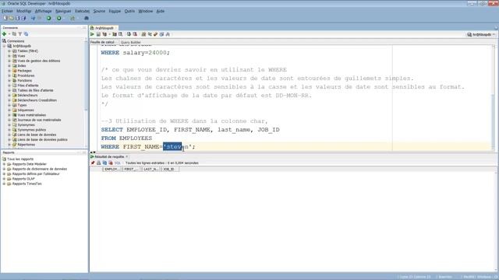Click the Open folder icon in main toolbar
Screen dimensions: 499x280
[12, 19]
